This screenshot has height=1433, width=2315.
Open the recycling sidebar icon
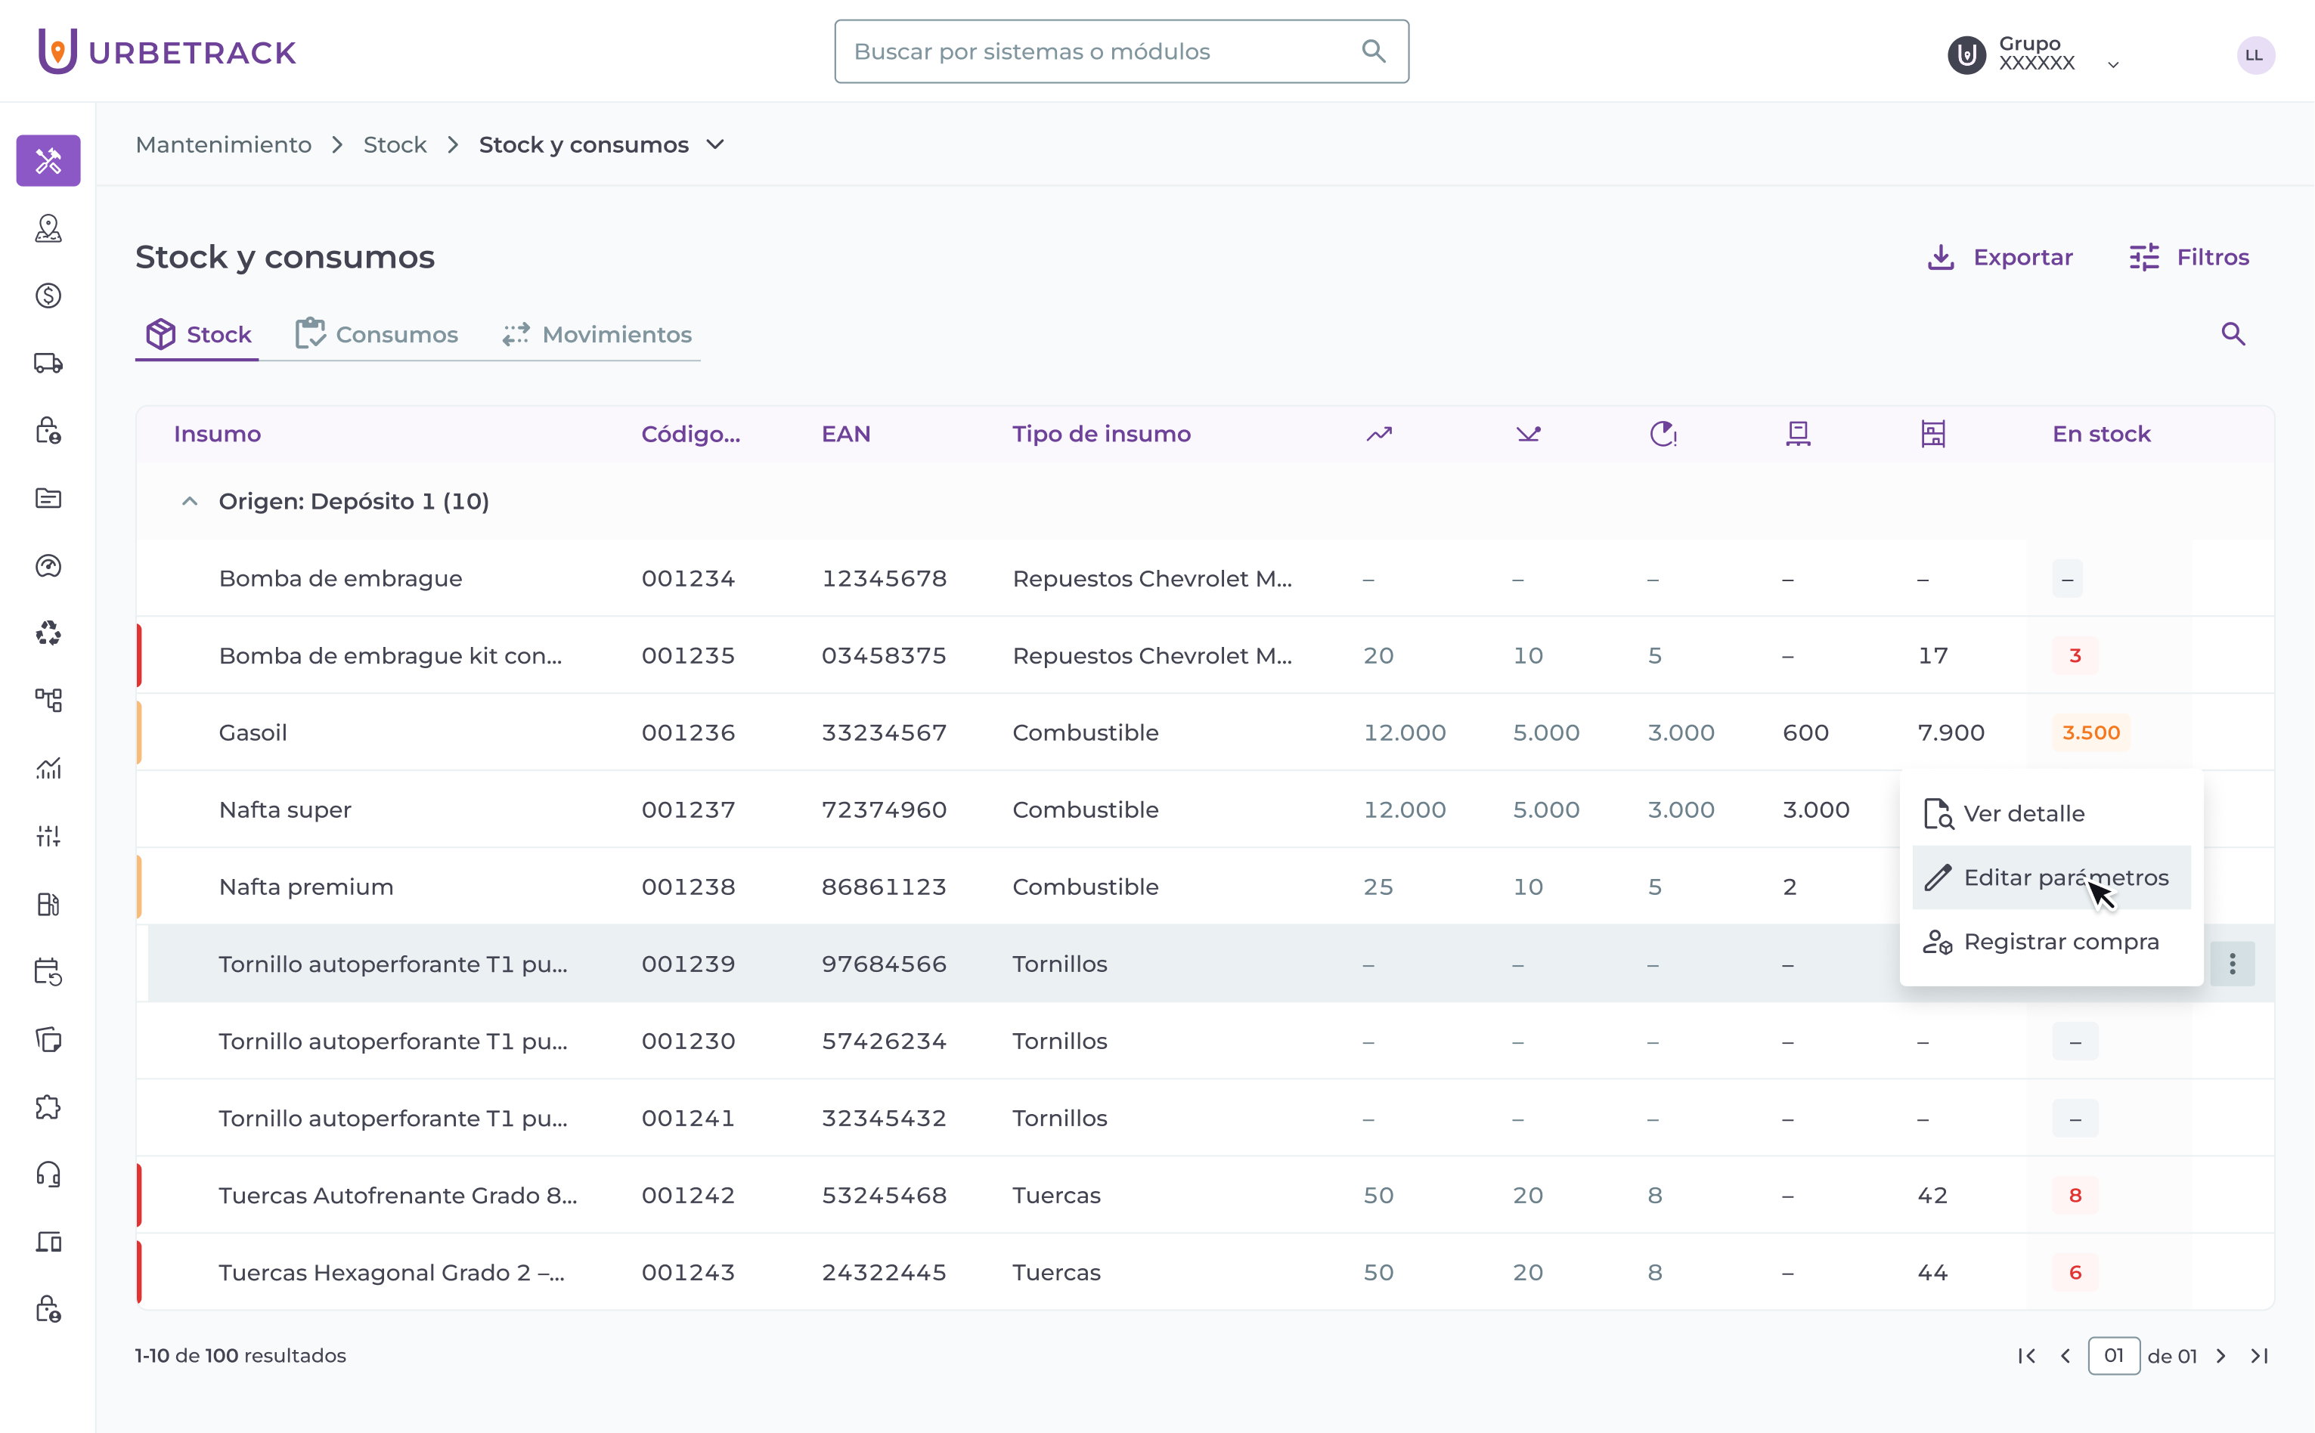click(48, 633)
